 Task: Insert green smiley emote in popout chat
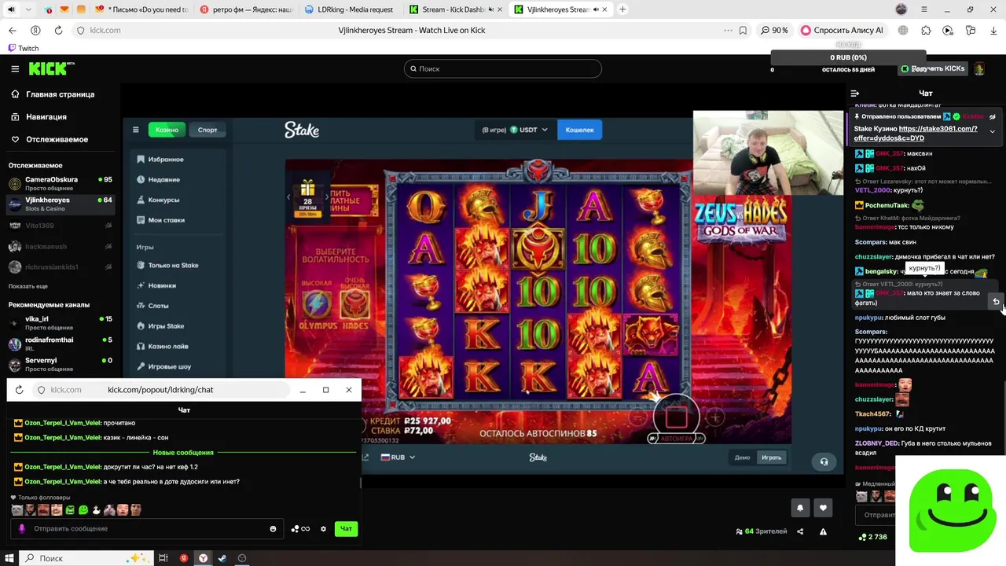tap(83, 510)
